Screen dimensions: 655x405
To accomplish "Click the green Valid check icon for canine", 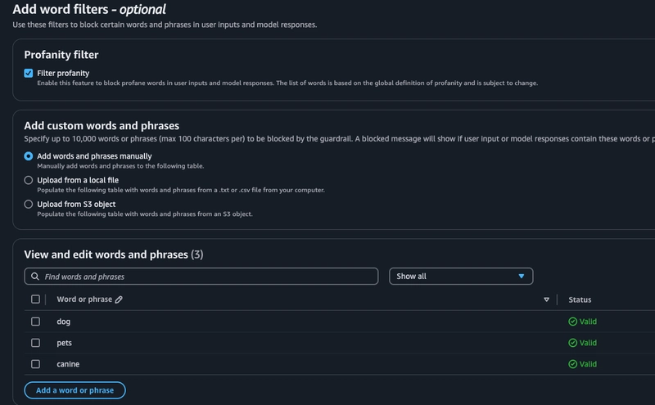I will coord(572,364).
